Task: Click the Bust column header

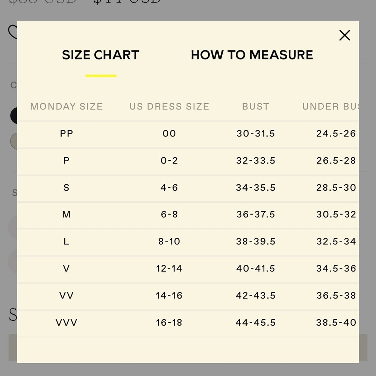Action: (x=256, y=106)
